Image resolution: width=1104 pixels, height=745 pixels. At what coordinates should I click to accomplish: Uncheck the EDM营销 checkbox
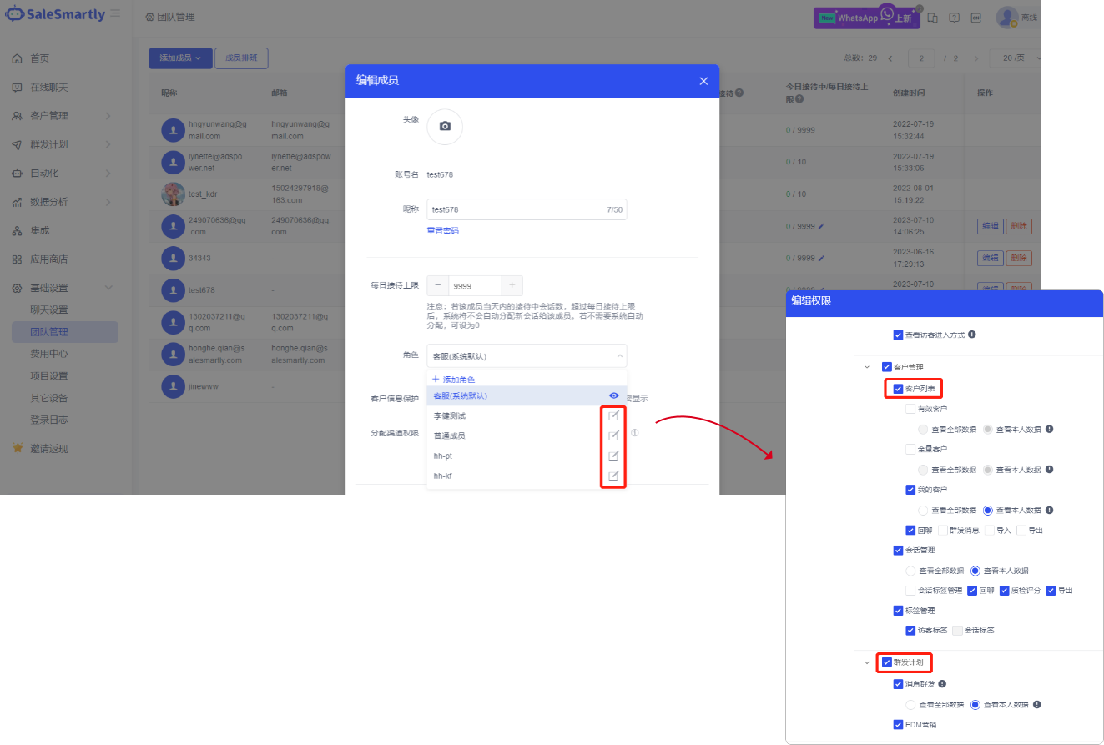point(898,724)
